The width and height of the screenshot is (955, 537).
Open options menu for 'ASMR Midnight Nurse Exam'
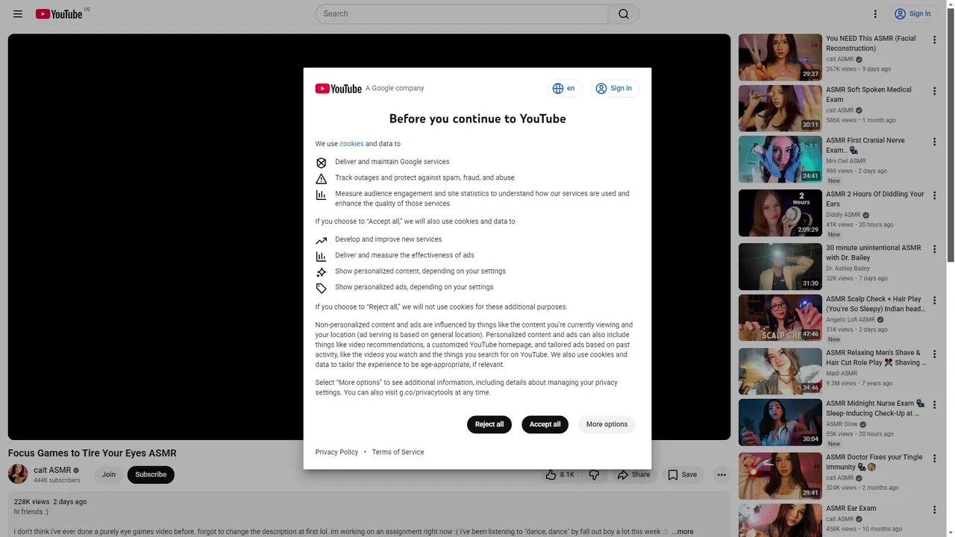[x=934, y=405]
